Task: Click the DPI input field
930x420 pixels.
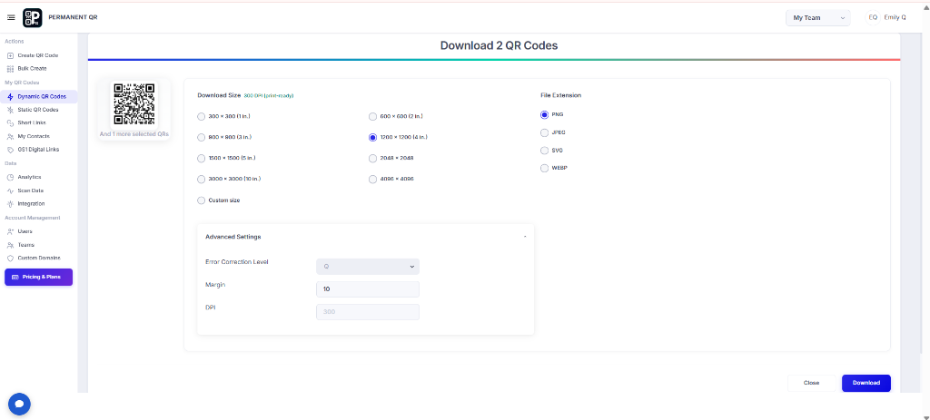Action: tap(368, 312)
